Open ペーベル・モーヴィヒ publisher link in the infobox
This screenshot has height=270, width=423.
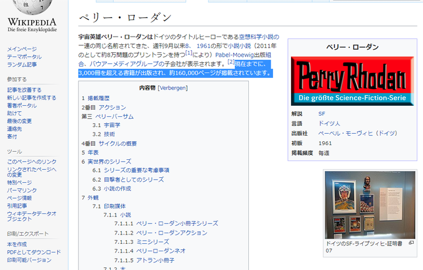pyautogui.click(x=358, y=133)
